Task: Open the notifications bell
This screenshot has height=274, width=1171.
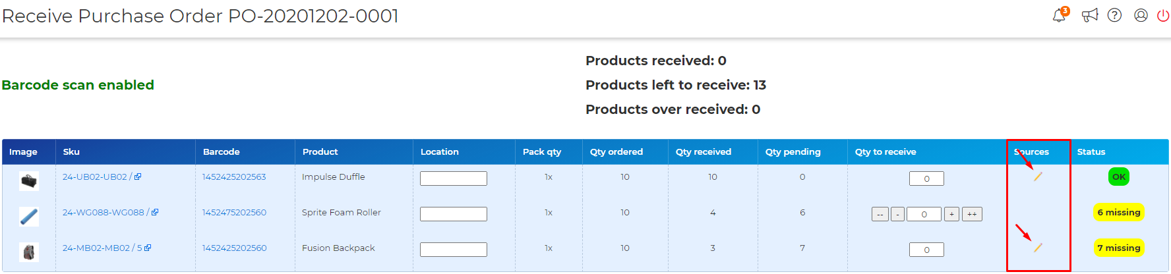Action: pos(1059,16)
